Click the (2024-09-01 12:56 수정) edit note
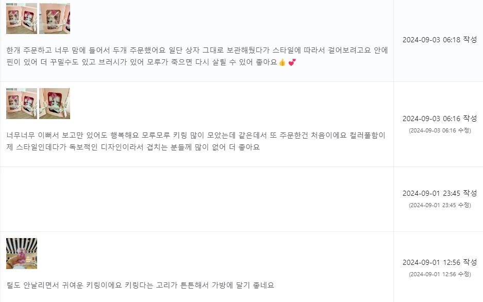Screen dimensions: 483x302 click(440, 274)
